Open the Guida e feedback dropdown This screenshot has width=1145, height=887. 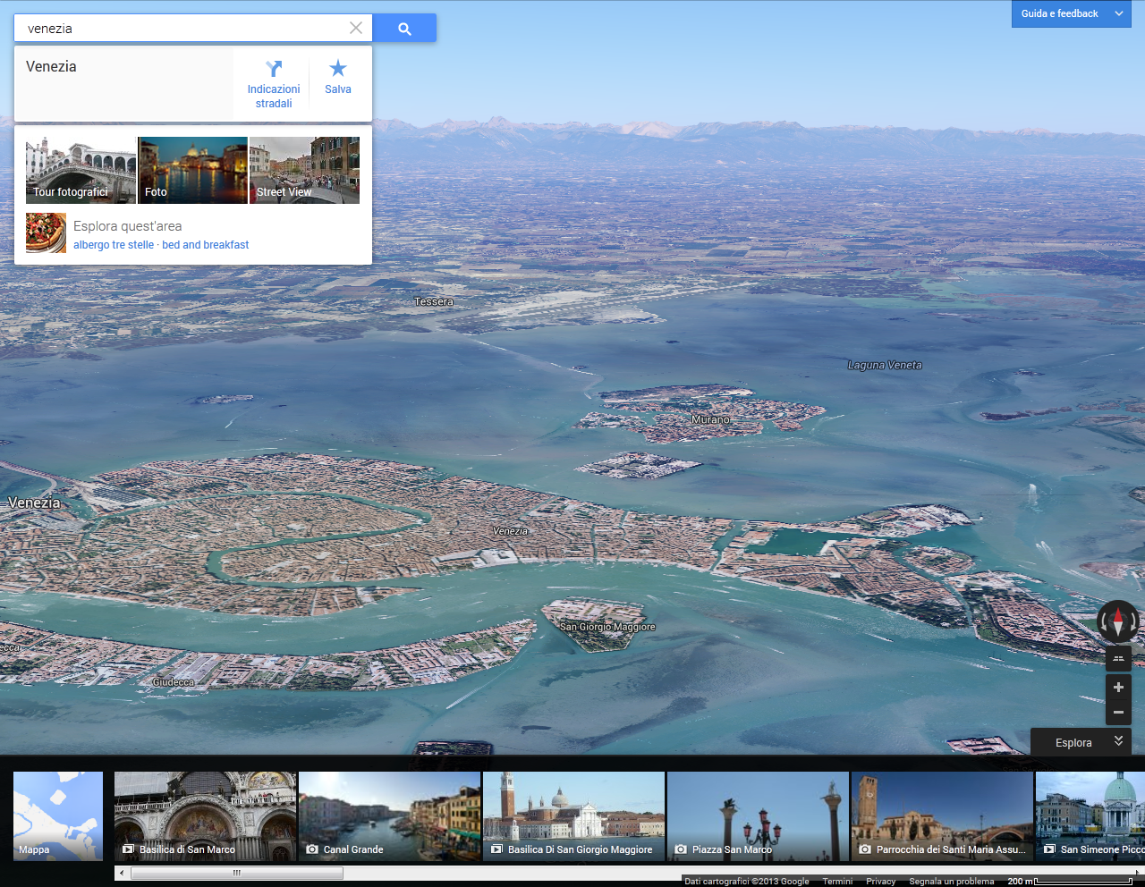pos(1071,13)
